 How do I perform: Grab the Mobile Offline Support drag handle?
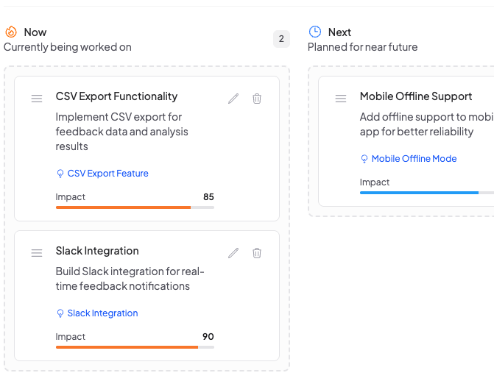[341, 99]
